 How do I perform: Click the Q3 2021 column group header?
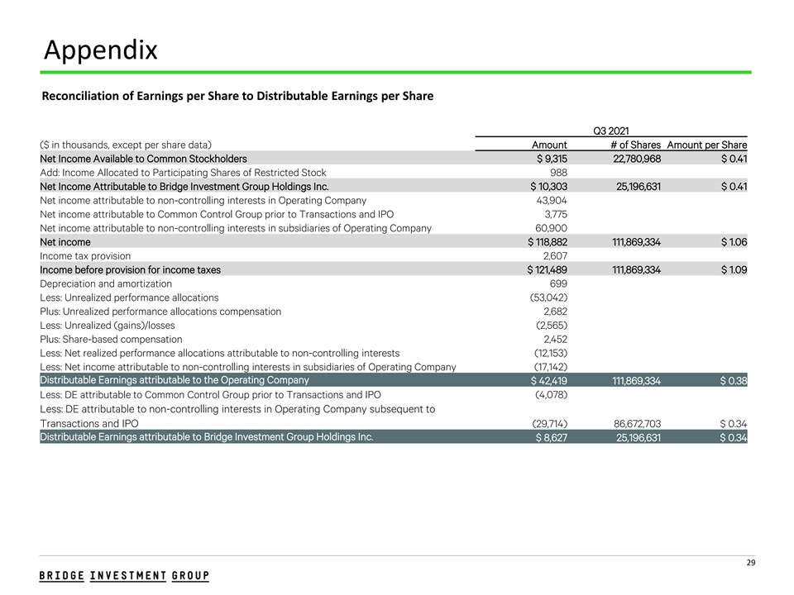coord(611,129)
